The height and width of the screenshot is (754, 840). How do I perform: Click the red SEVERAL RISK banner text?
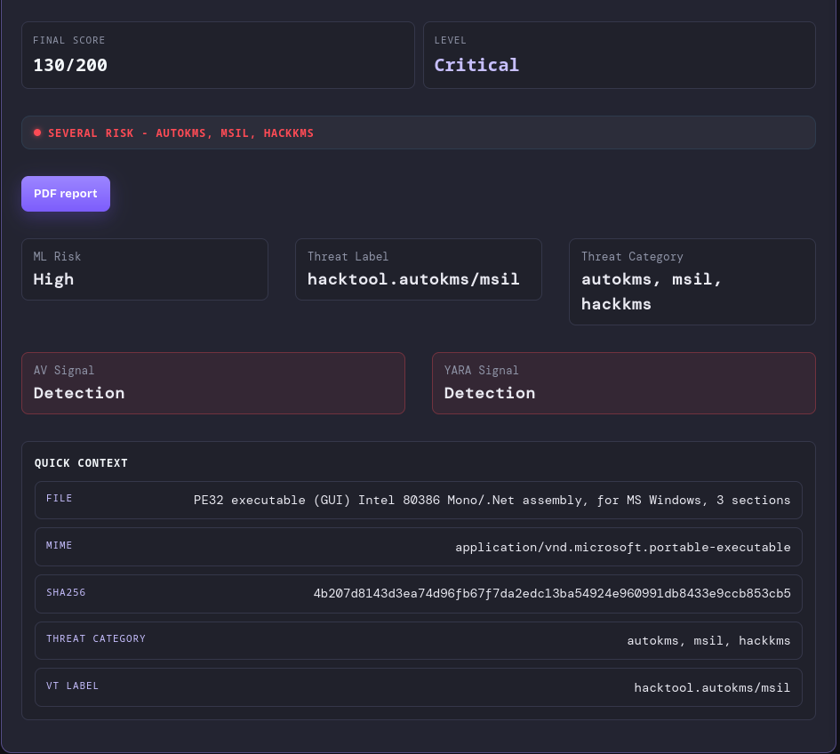click(x=180, y=132)
